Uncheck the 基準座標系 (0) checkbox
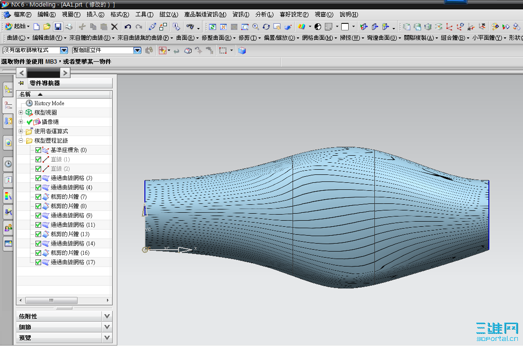 (38, 150)
